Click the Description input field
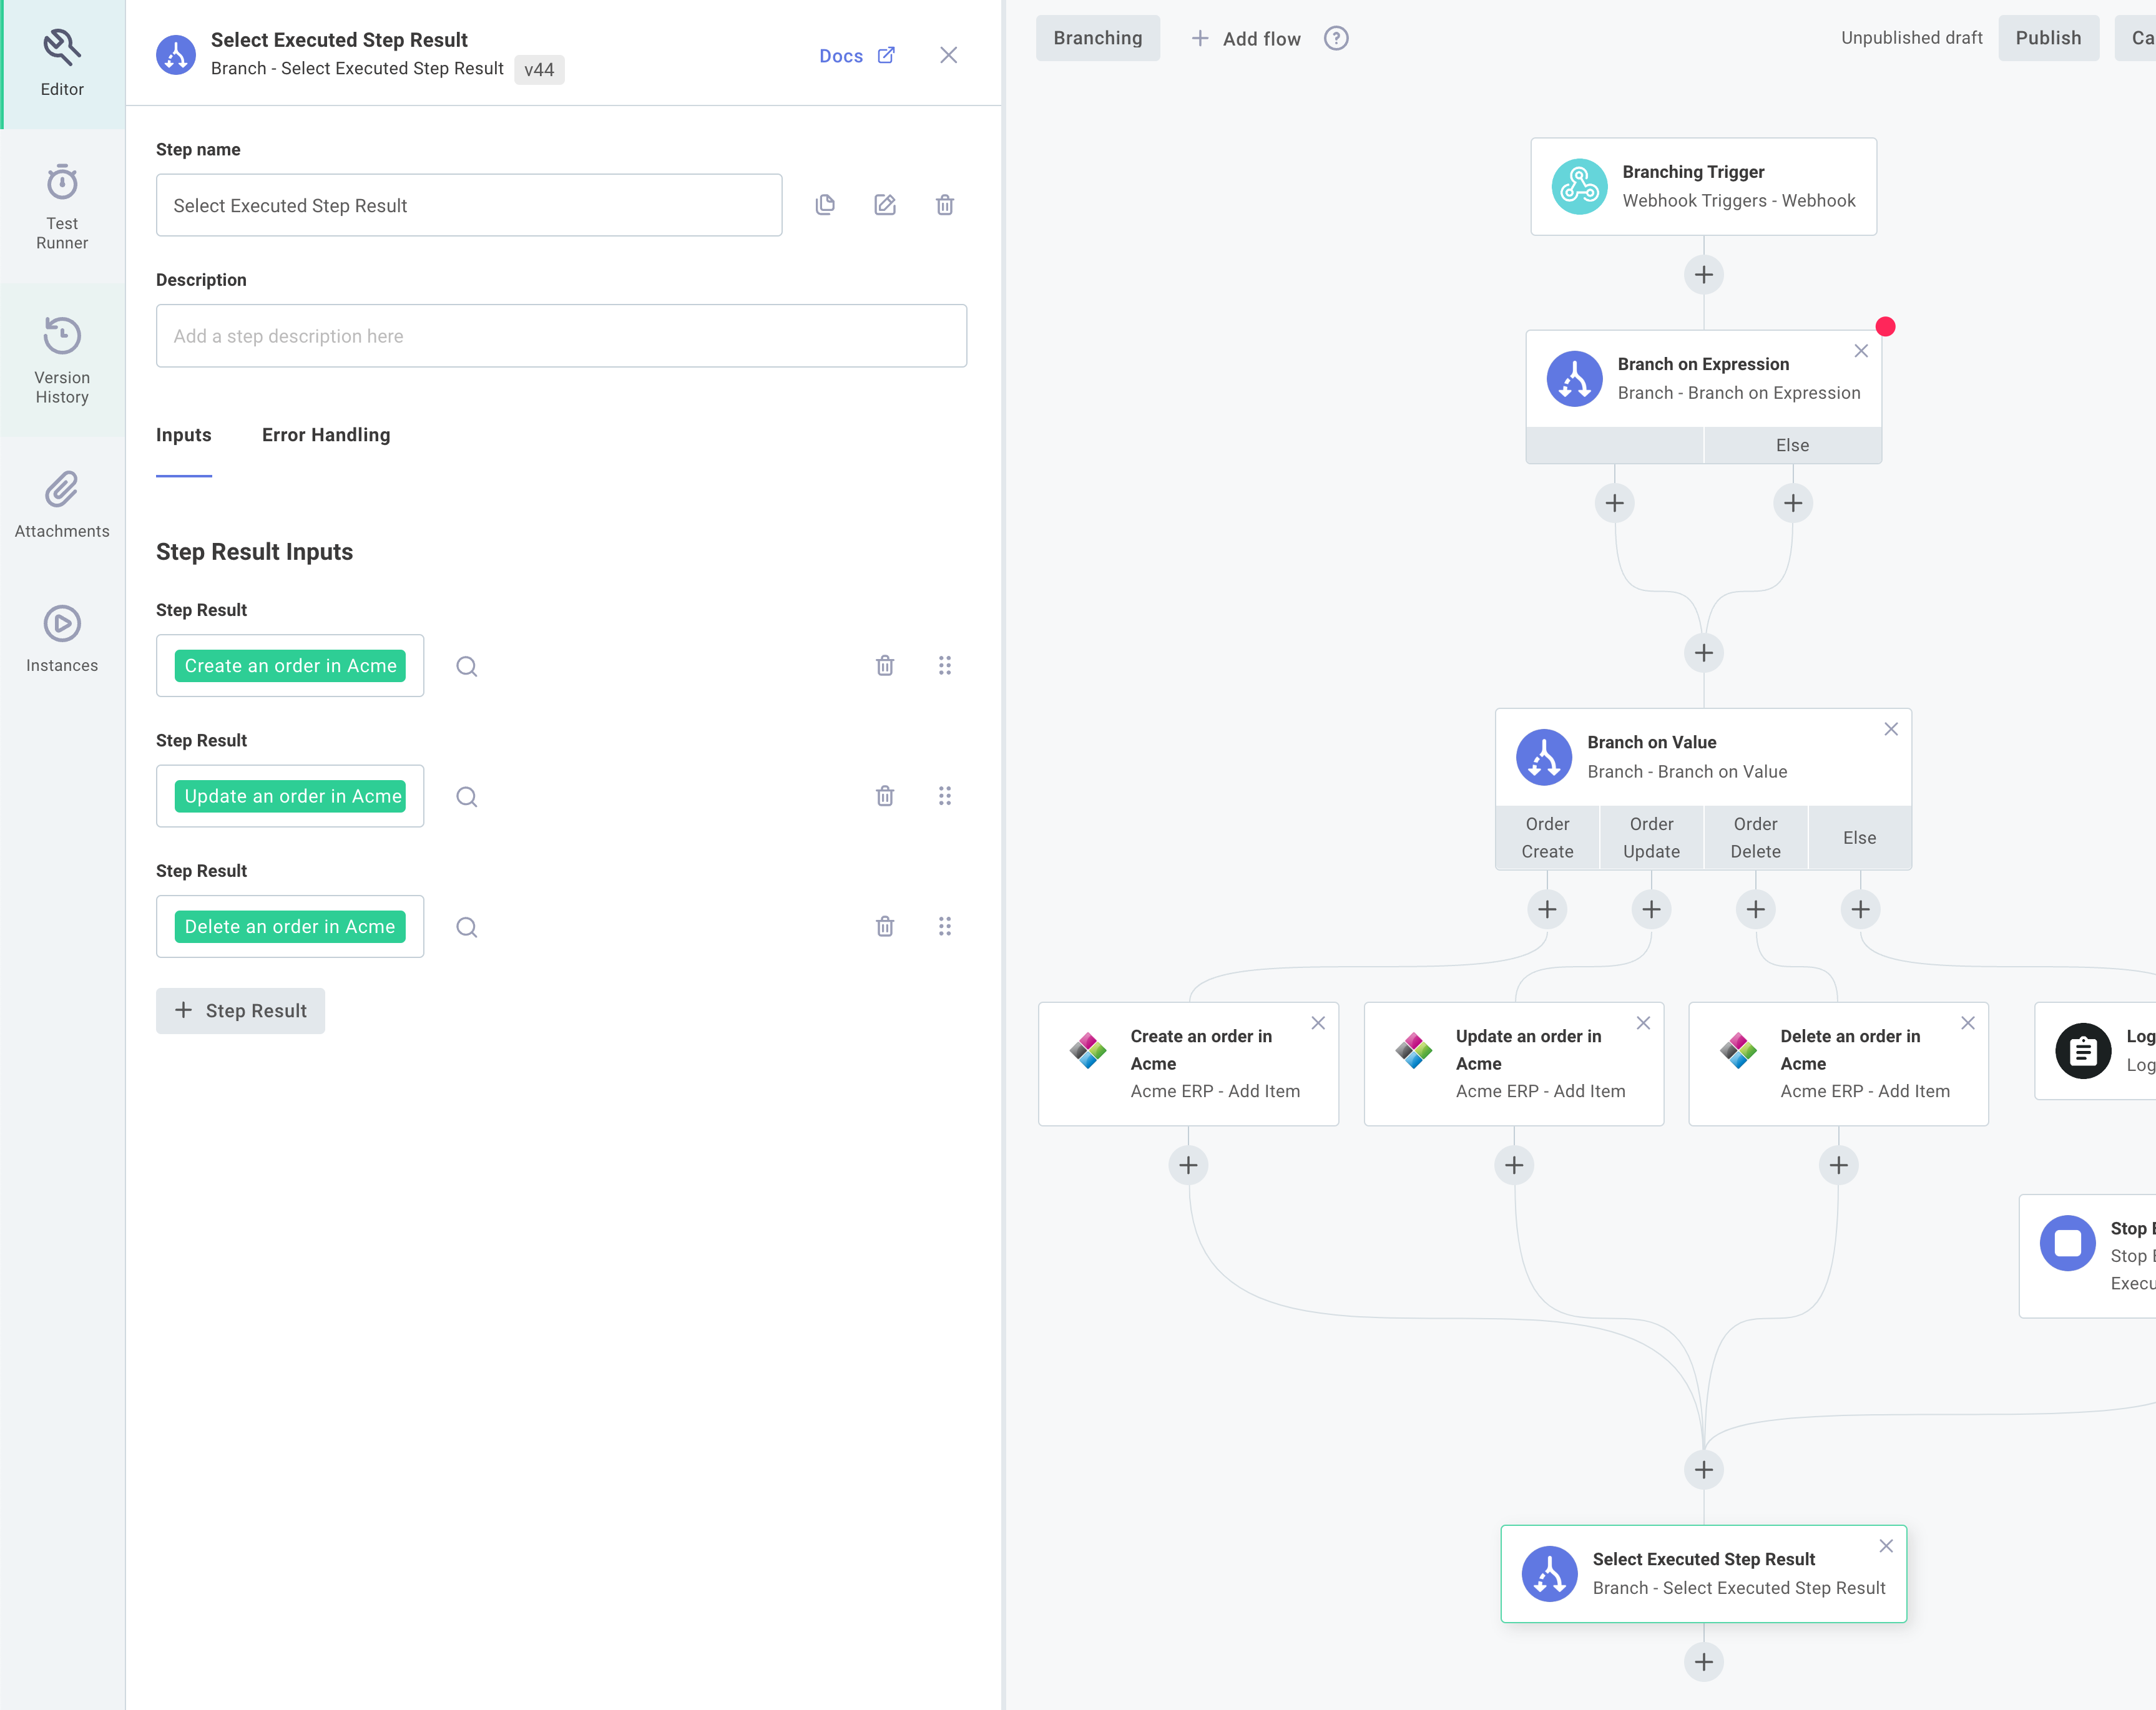This screenshot has height=1710, width=2156. click(561, 336)
